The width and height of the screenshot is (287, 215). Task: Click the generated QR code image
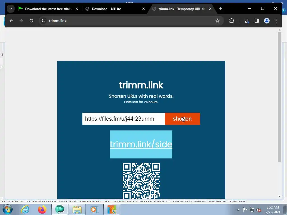141,181
